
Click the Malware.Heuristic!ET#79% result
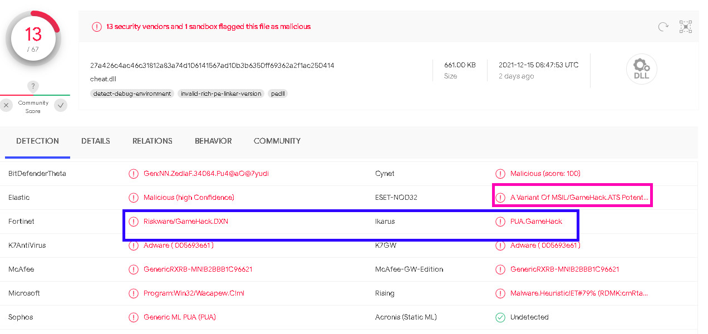pos(579,293)
